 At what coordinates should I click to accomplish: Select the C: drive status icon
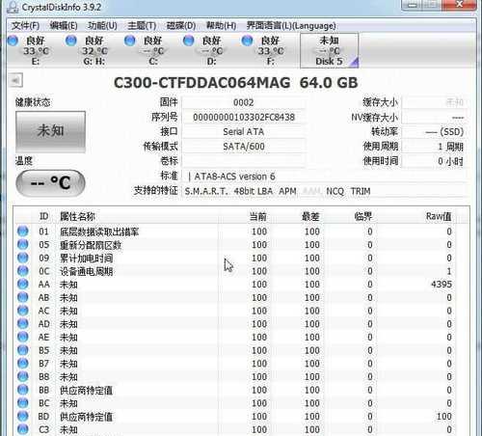tap(130, 41)
